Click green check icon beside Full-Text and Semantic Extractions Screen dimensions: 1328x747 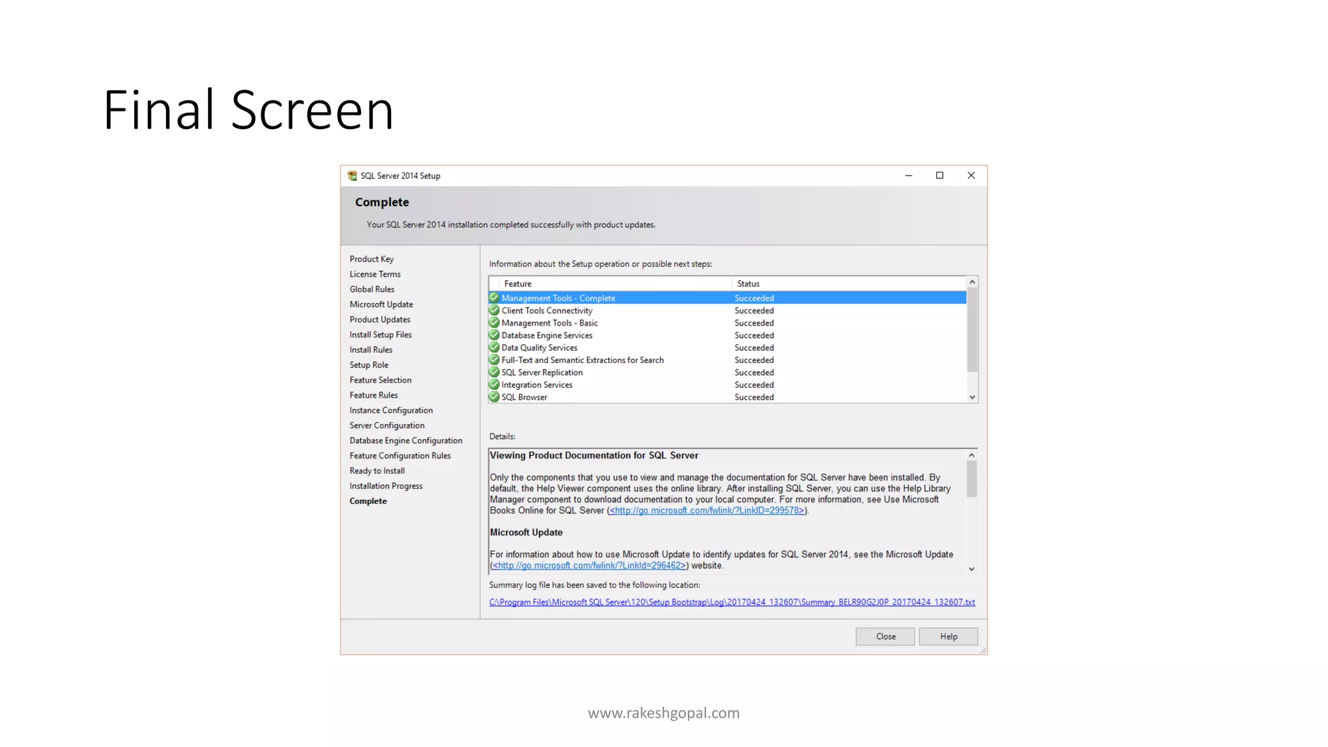494,360
